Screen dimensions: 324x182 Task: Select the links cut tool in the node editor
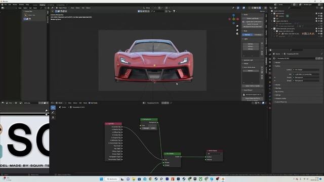point(53,117)
